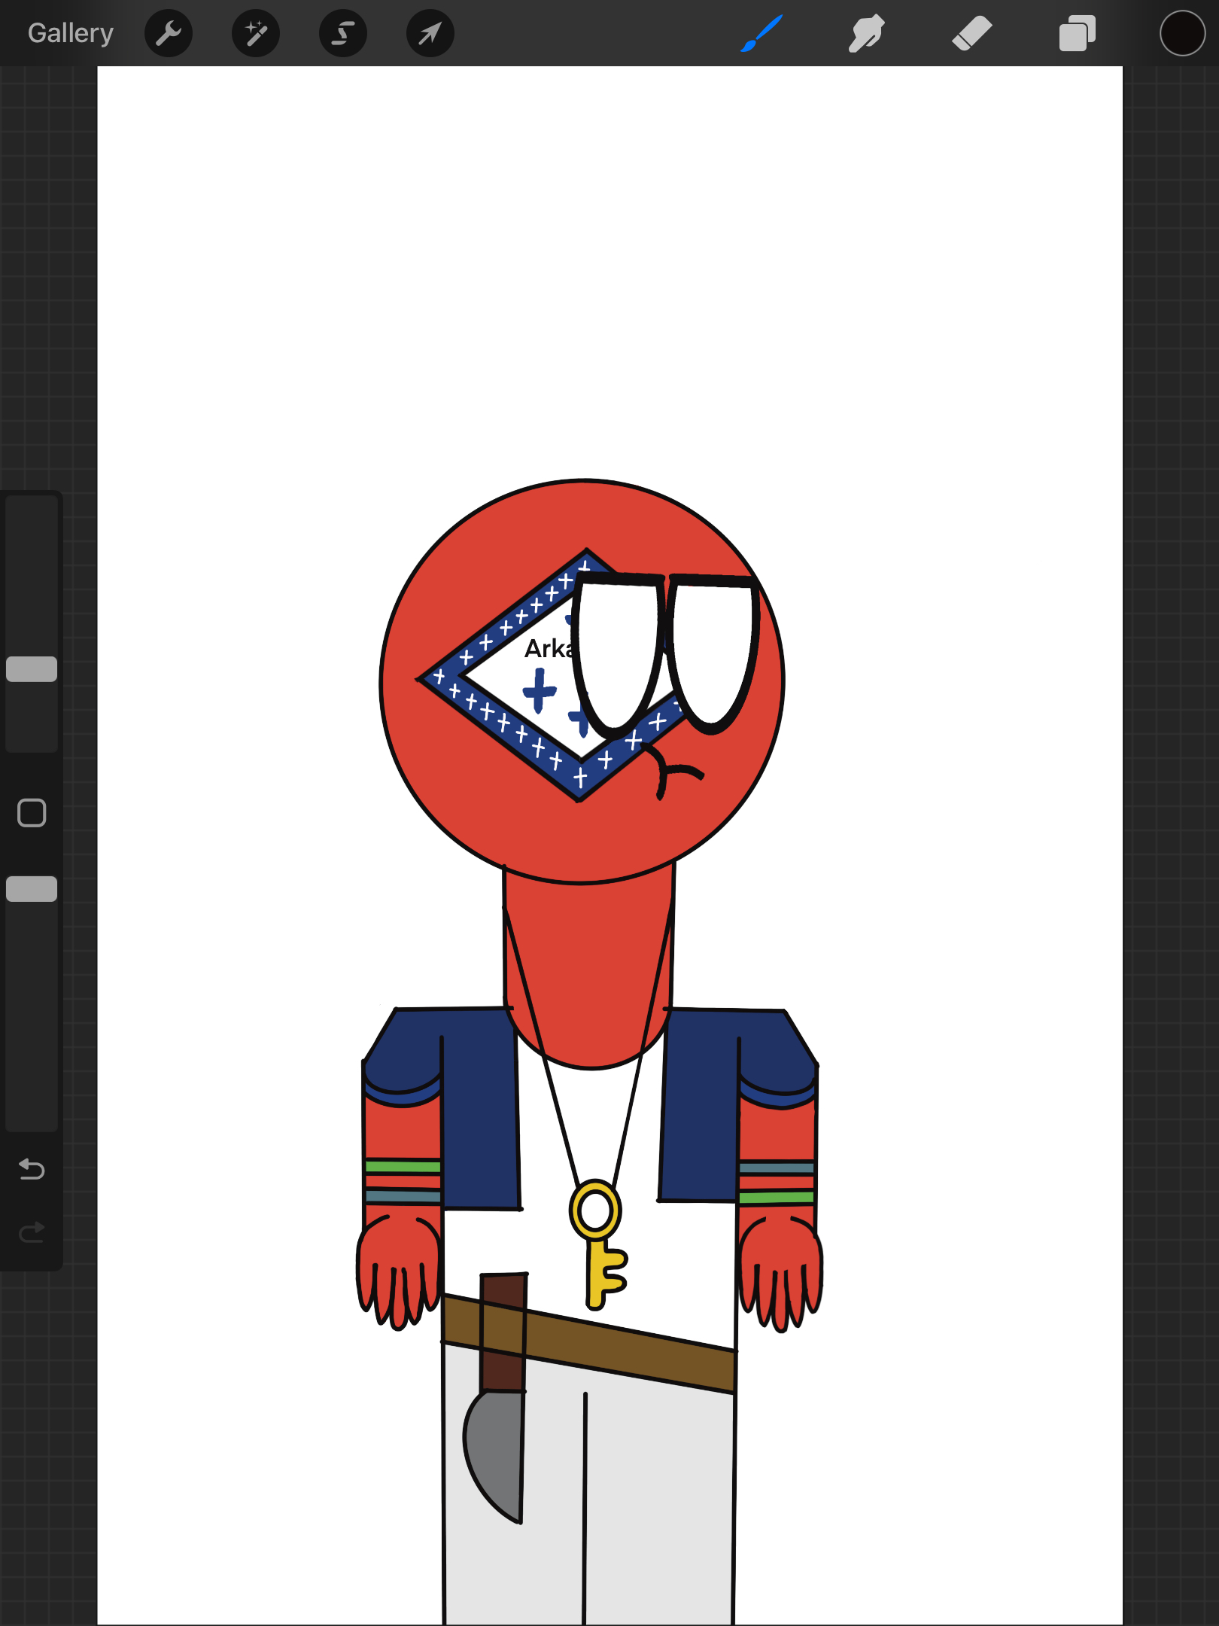Select the Smudge tool

(867, 33)
